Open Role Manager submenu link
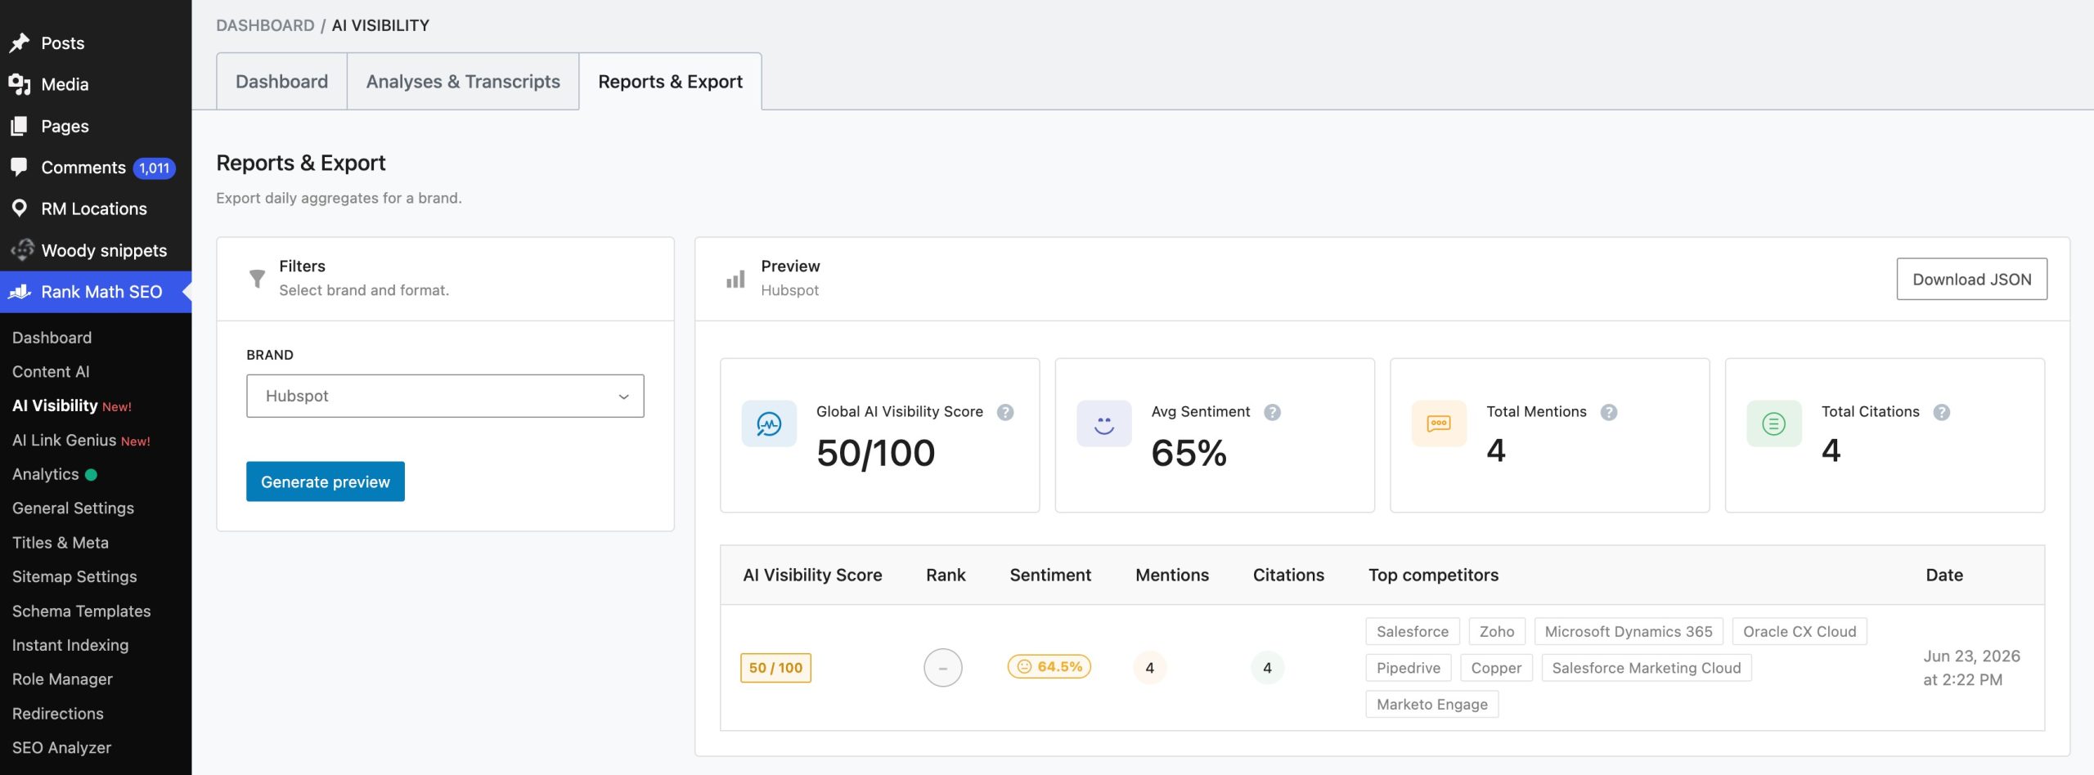The width and height of the screenshot is (2094, 775). click(62, 679)
